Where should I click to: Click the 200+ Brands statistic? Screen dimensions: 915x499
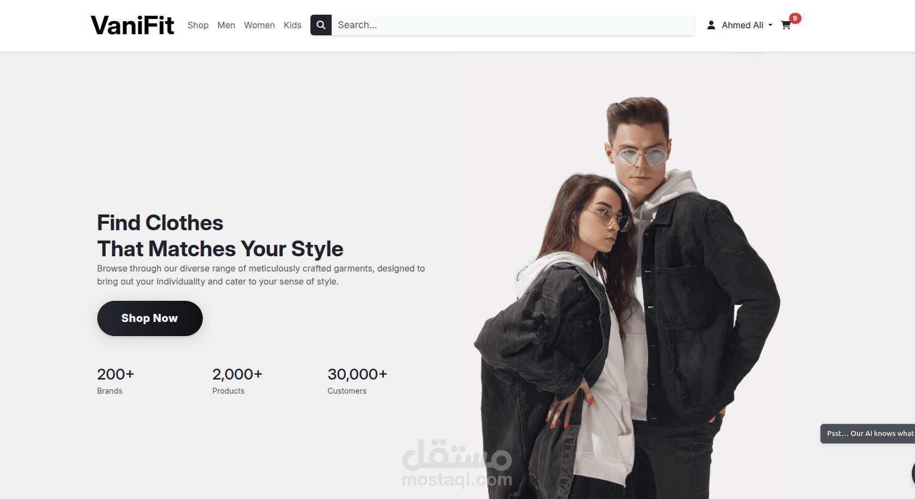coord(115,382)
